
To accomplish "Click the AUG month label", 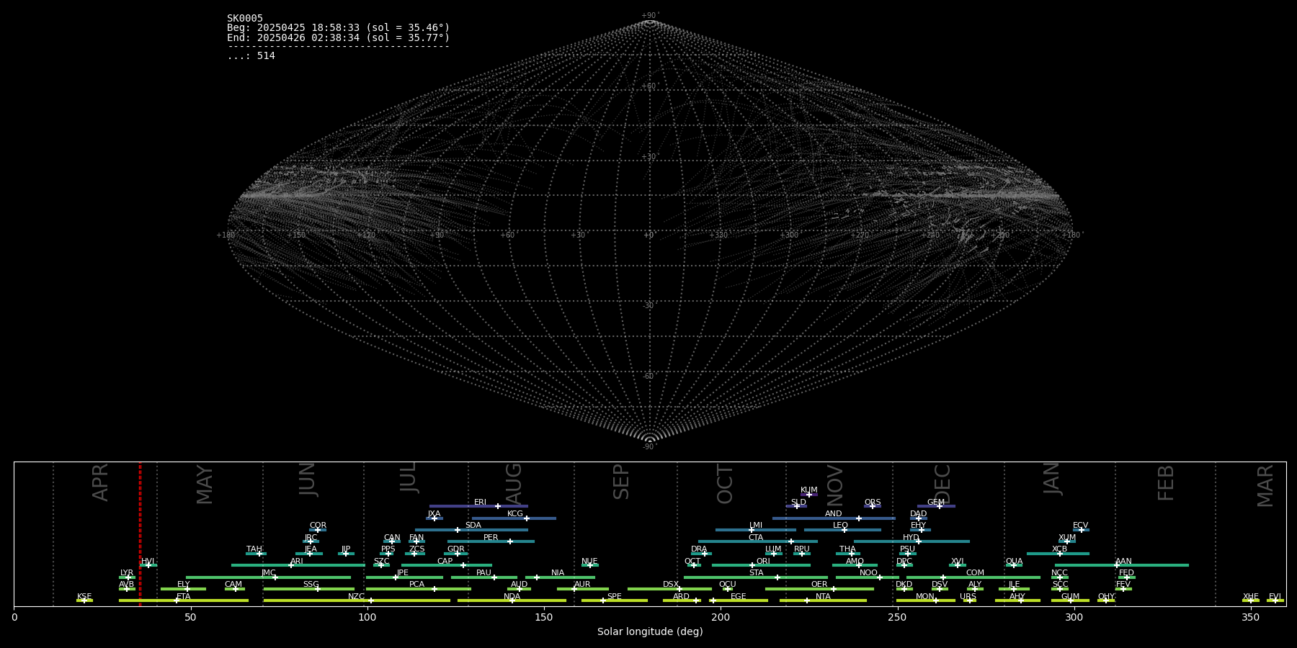I will pos(513,485).
